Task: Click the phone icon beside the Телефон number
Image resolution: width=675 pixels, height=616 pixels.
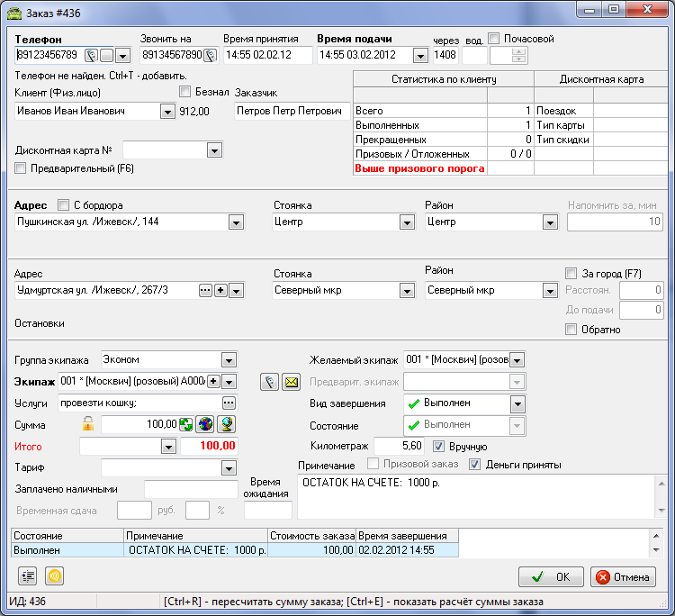Action: click(x=91, y=56)
